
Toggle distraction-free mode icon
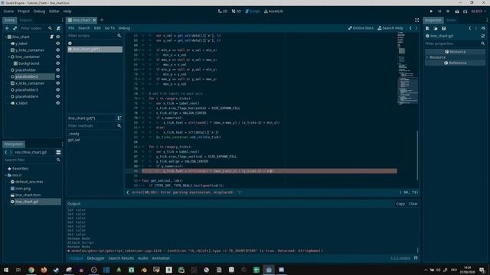tap(416, 21)
